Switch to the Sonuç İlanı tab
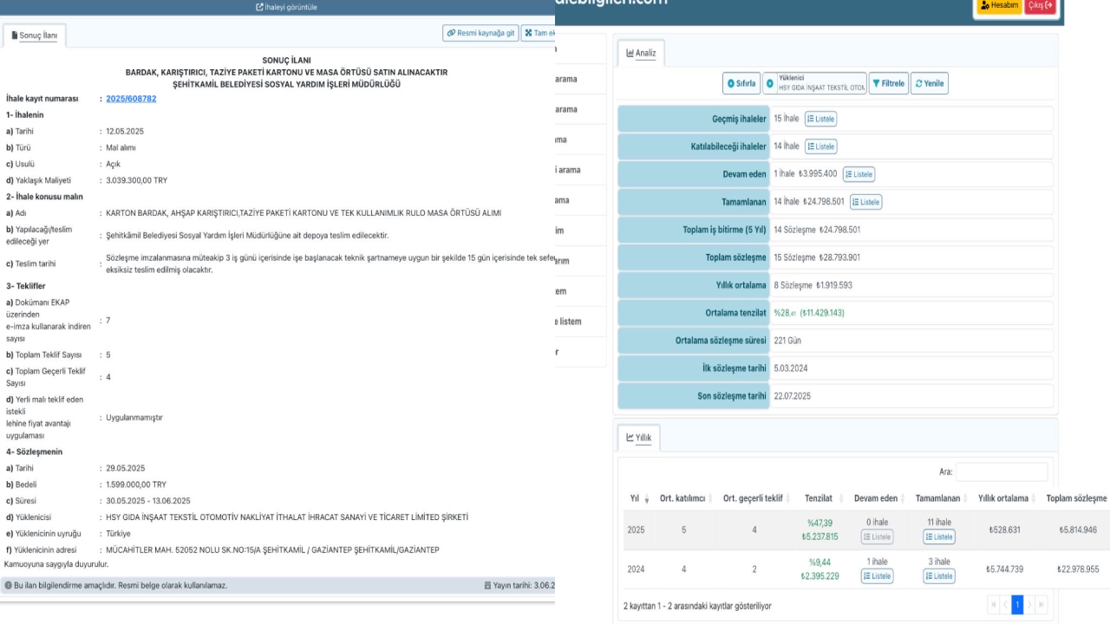This screenshot has height=624, width=1110. click(35, 36)
